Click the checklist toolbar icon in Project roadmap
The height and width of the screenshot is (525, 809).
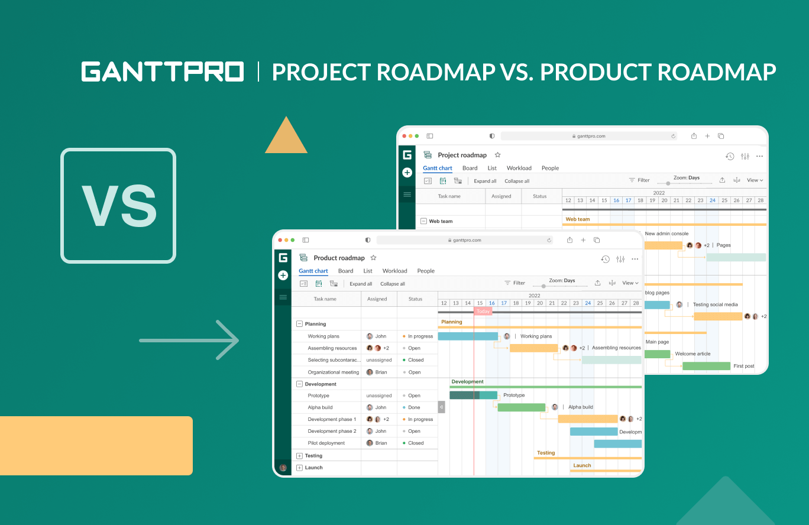coord(428,181)
